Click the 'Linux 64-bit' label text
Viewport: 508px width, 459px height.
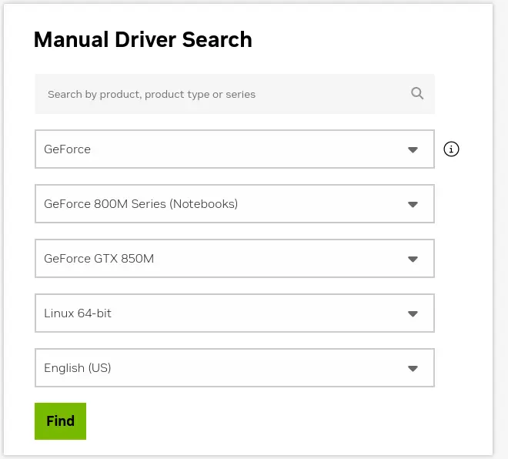pyautogui.click(x=78, y=313)
